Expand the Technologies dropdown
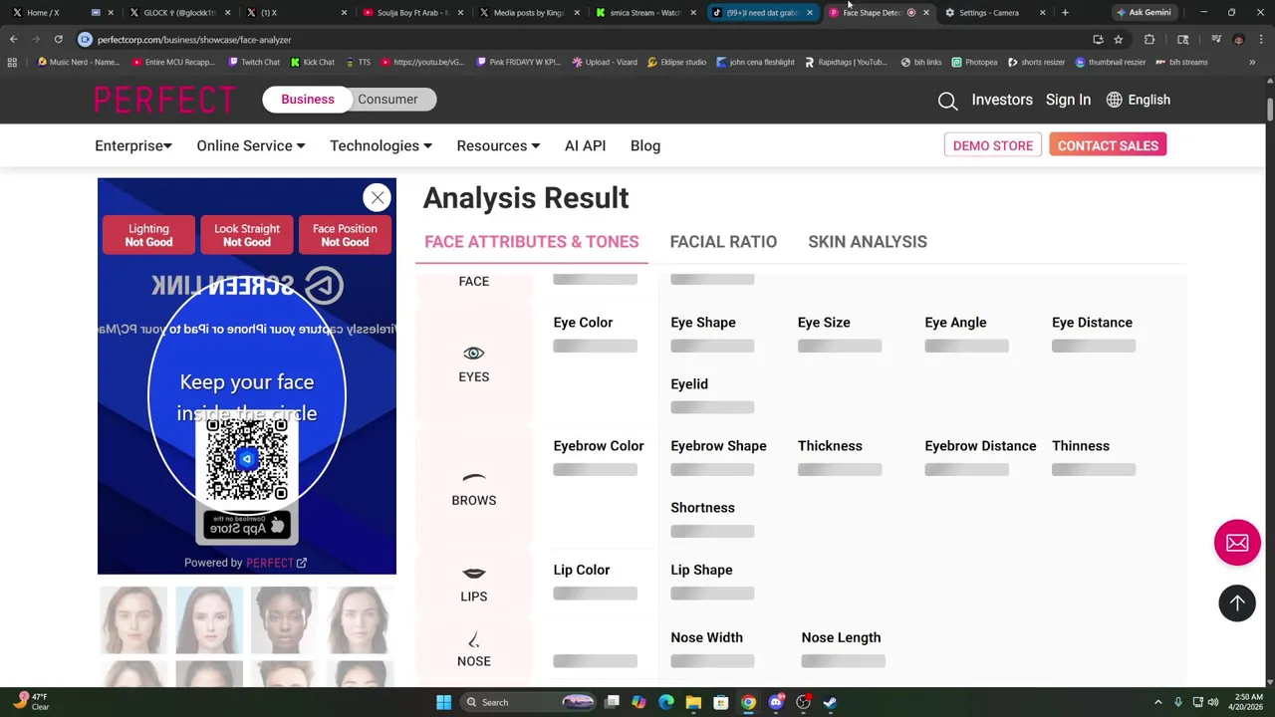This screenshot has height=717, width=1275. (381, 145)
